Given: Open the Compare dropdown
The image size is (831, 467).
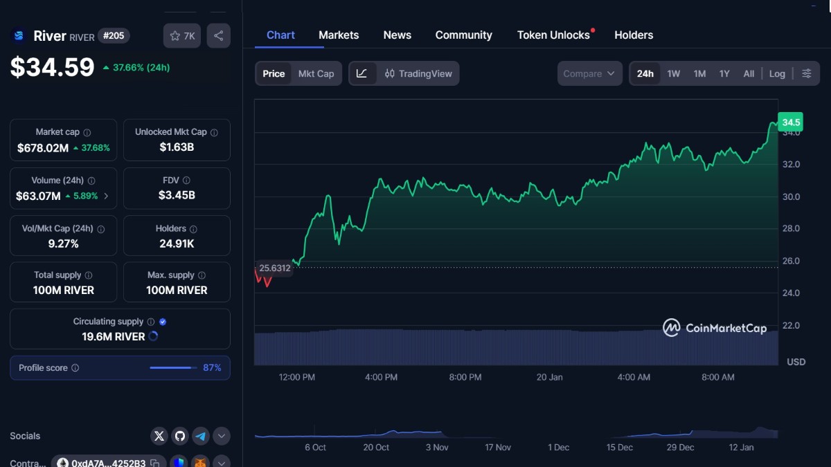Looking at the screenshot, I should pos(589,73).
